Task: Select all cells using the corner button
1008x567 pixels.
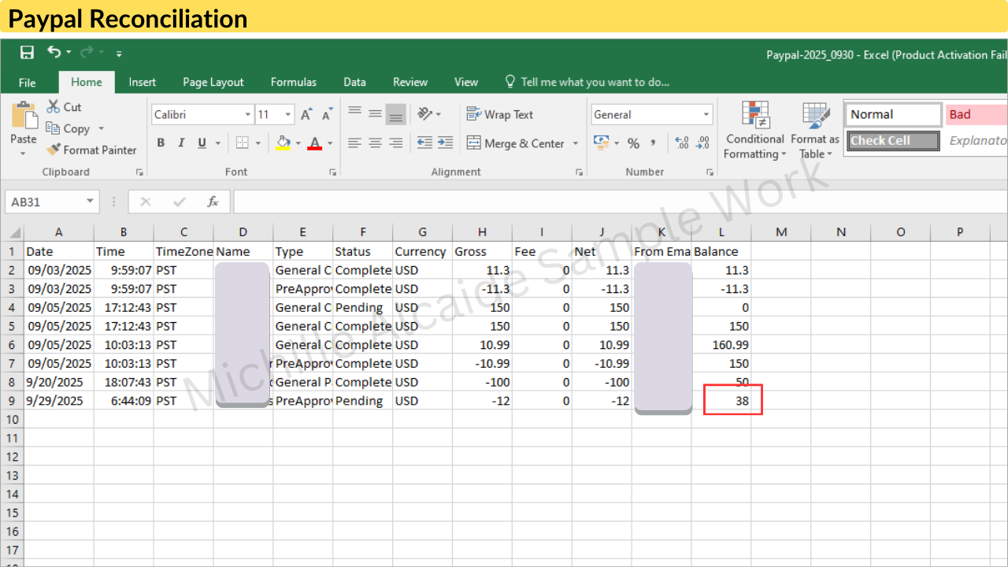Action: (12, 232)
